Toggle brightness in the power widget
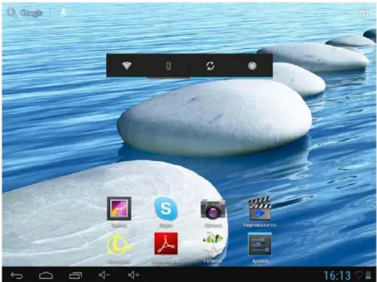Viewport: 377px width, 282px height. pos(252,66)
